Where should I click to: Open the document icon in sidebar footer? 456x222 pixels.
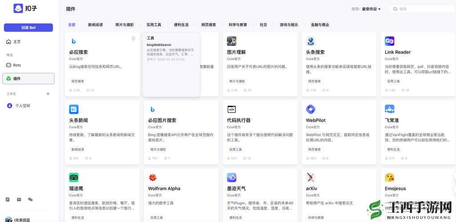[x=8, y=199]
